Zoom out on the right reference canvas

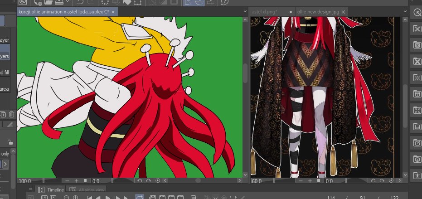point(301,181)
